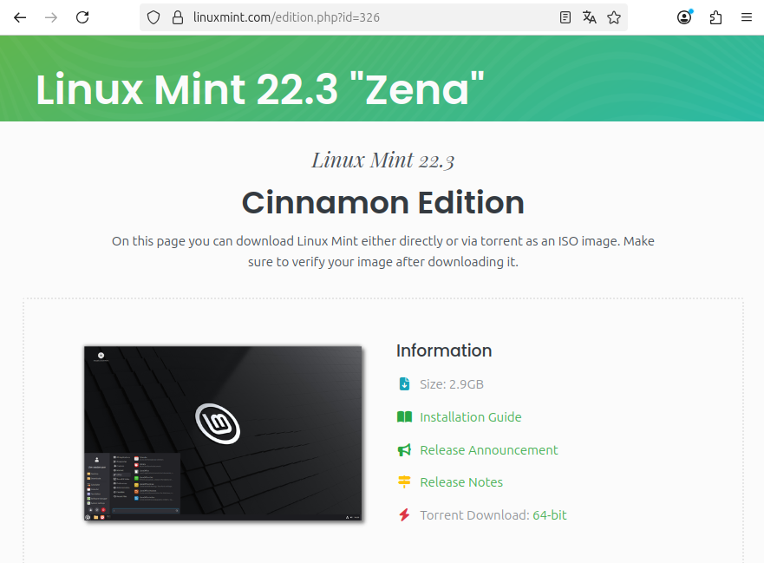764x563 pixels.
Task: Open the Release Announcement link
Action: tap(489, 450)
